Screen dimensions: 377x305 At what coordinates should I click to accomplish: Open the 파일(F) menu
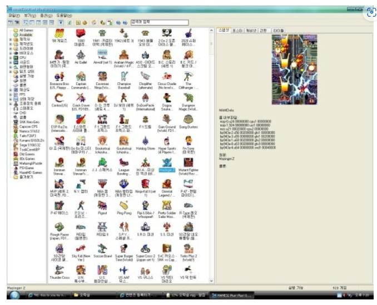[x=14, y=16]
